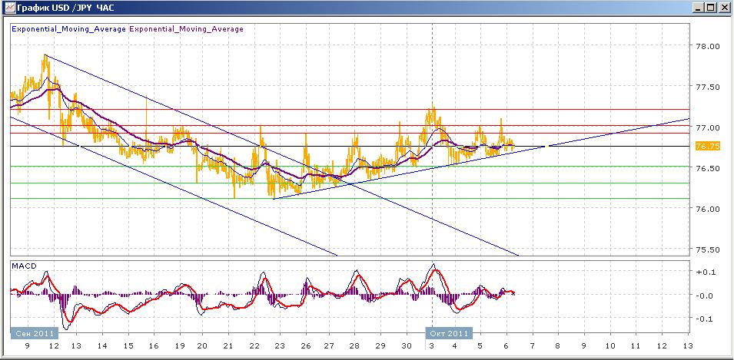Viewport: 734px width, 360px height.
Task: Click date 9 at the left start of time axis
Action: tap(28, 346)
